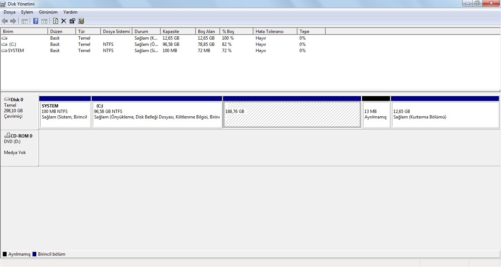Toggle the action pane toolbar icon
This screenshot has width=501, height=267.
pos(44,21)
